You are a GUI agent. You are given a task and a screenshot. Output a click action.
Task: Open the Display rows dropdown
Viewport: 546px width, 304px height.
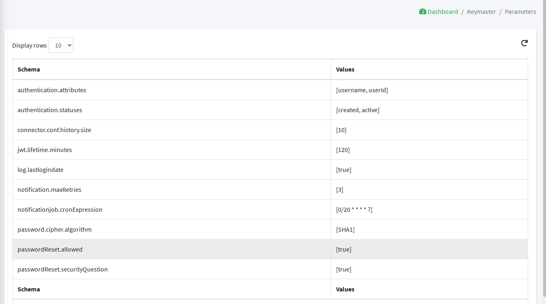coord(61,45)
